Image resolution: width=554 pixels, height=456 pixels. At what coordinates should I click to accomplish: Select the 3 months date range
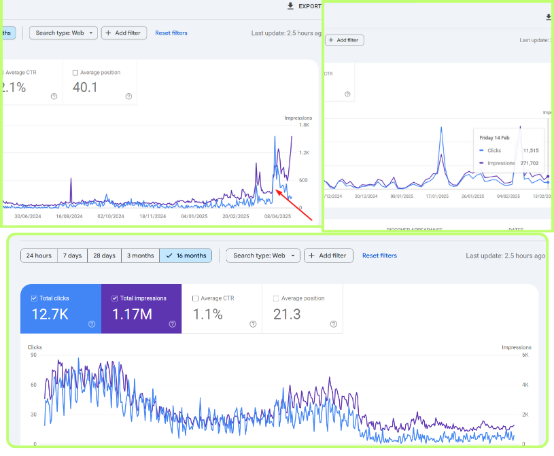pos(140,256)
